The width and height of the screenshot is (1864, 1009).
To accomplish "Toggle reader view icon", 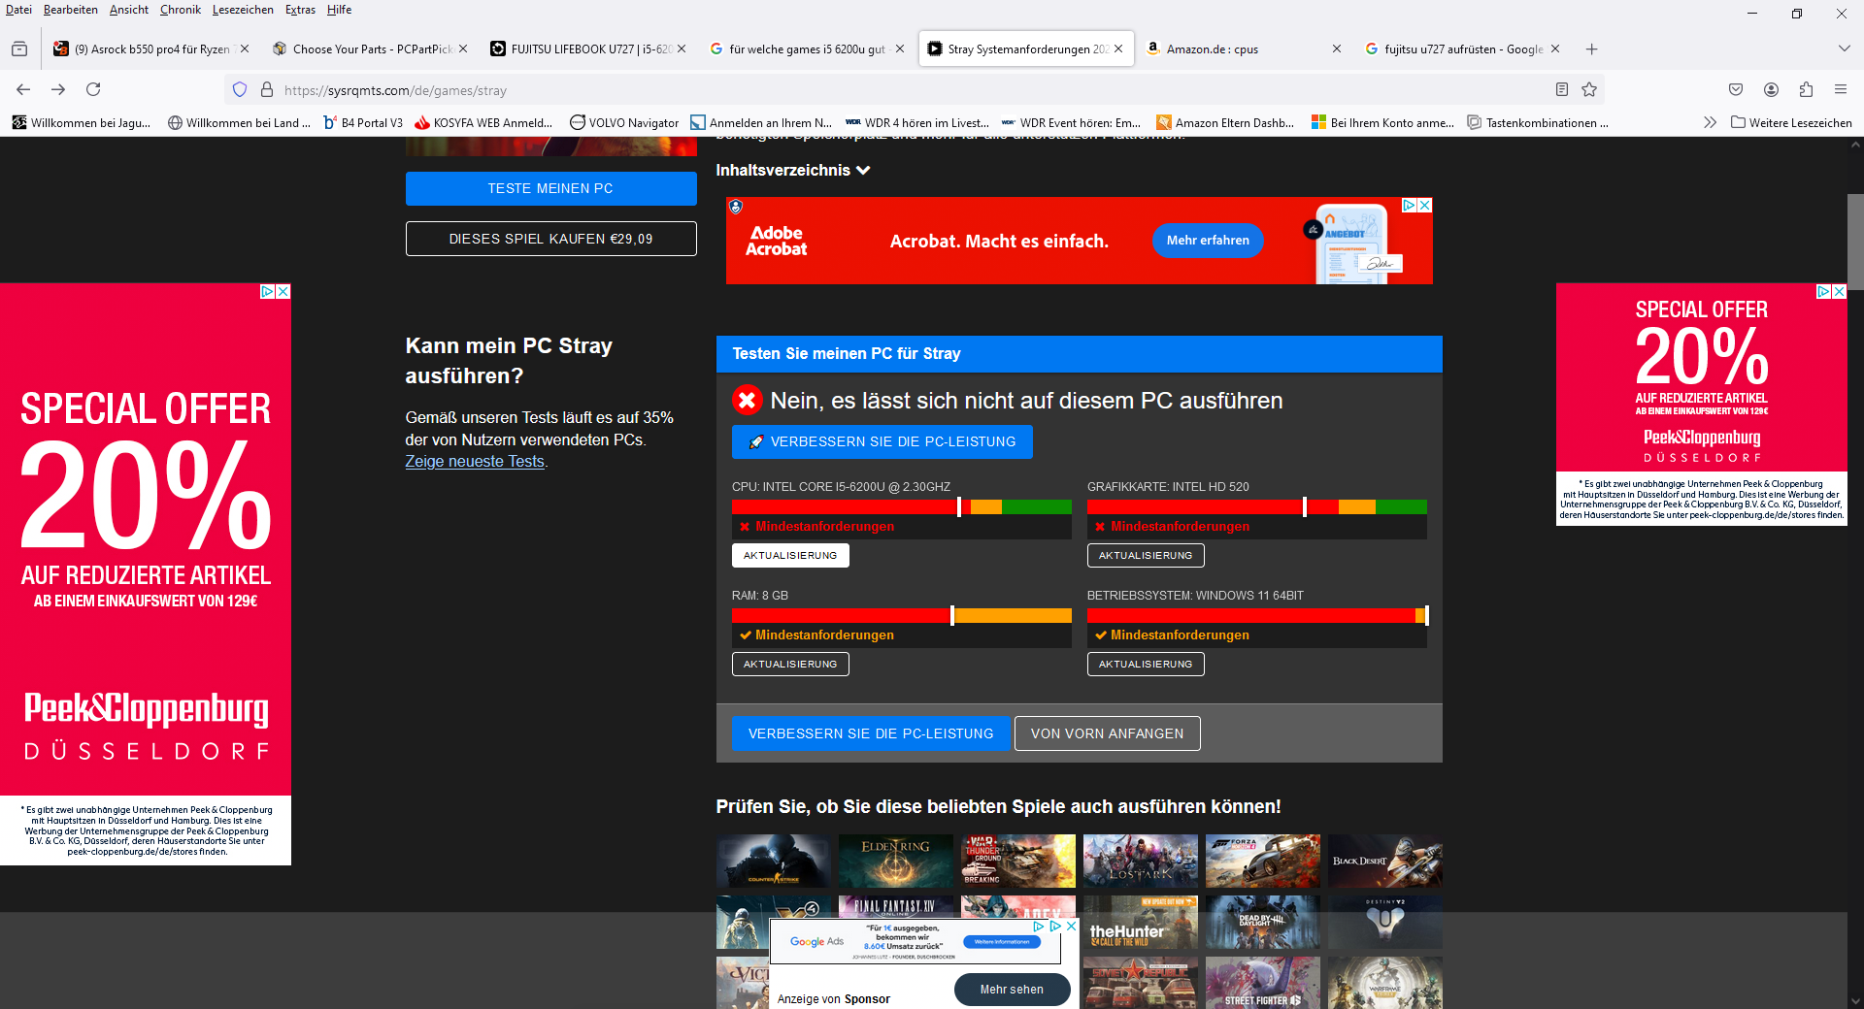I will pyautogui.click(x=1562, y=89).
